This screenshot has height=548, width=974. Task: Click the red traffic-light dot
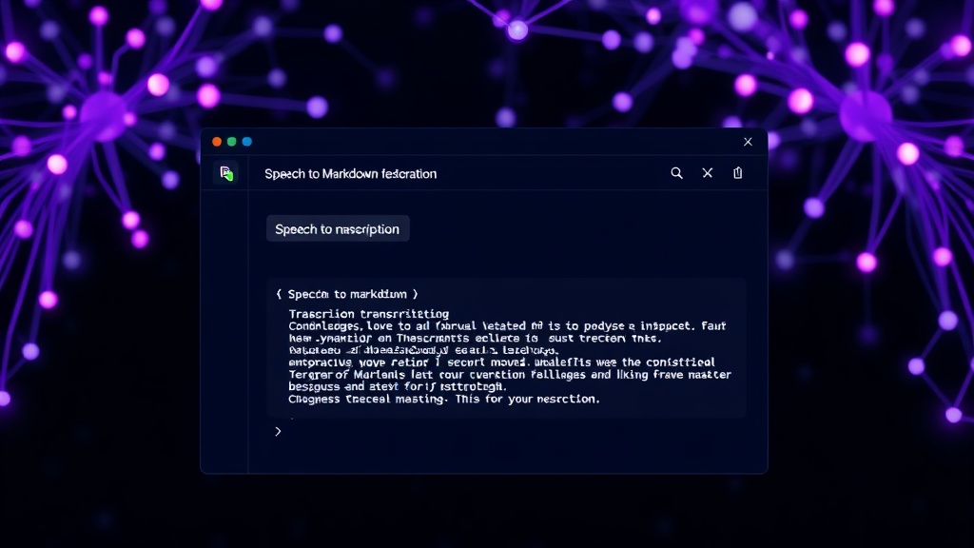217,142
